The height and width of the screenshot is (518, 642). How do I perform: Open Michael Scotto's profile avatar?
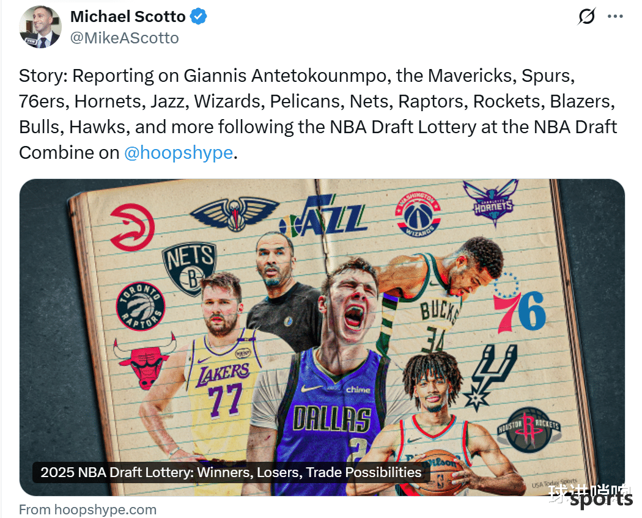[x=40, y=27]
